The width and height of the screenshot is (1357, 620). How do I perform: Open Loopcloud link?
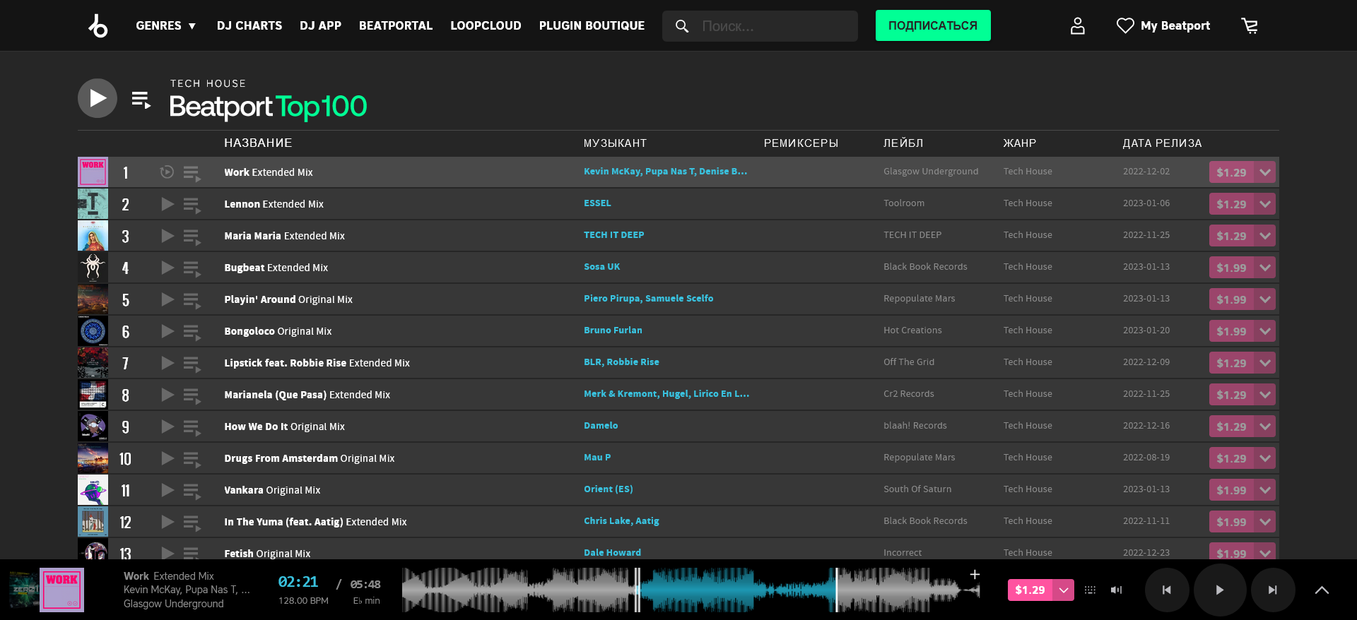(x=486, y=25)
